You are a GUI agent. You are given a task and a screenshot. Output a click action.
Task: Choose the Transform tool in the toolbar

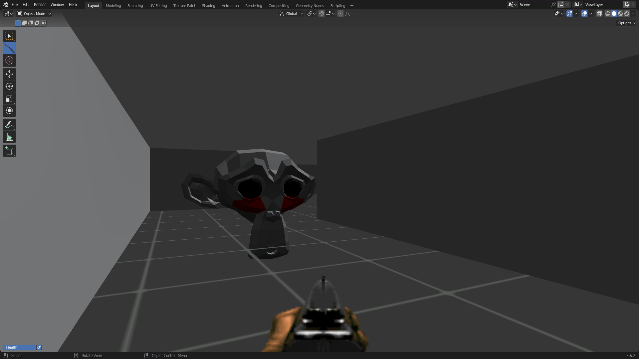coord(9,111)
